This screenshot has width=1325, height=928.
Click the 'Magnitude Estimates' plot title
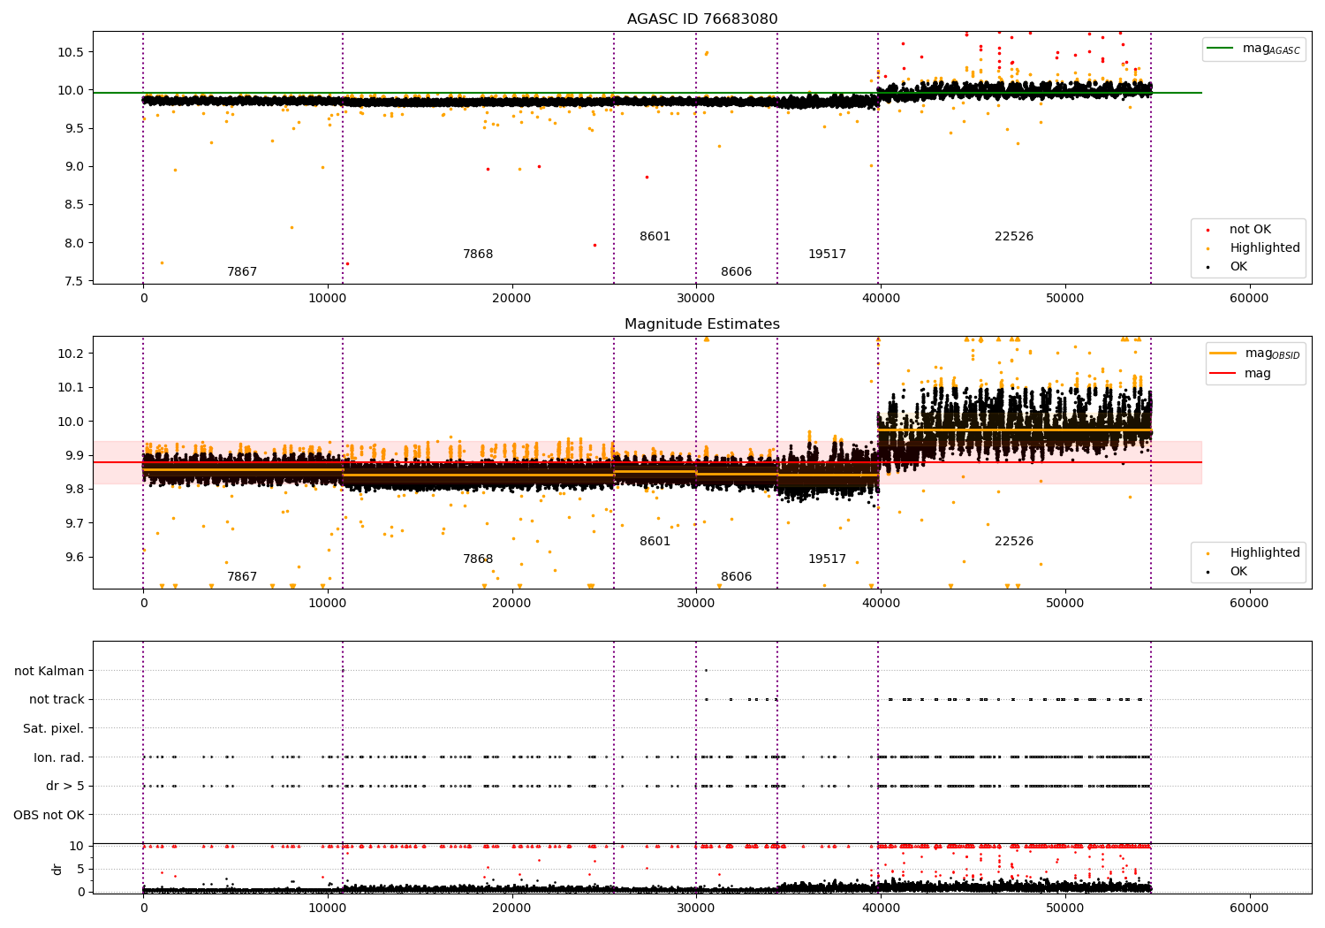pos(702,324)
